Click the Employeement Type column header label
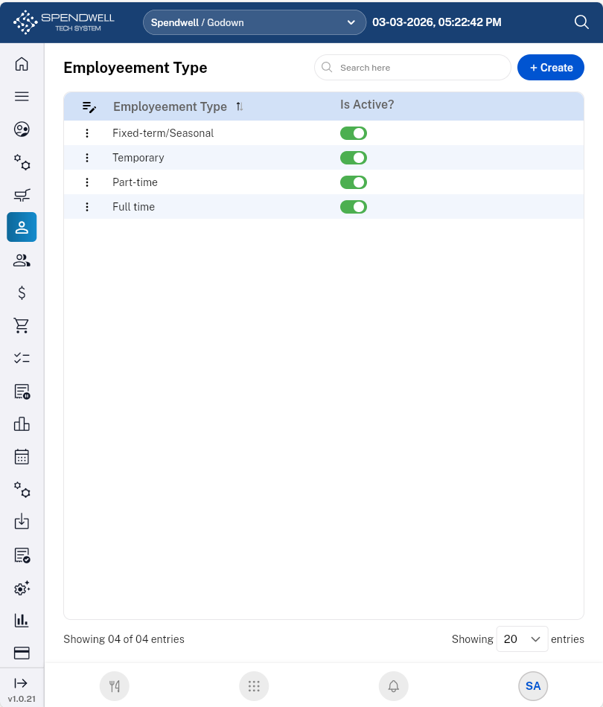 pyautogui.click(x=170, y=106)
